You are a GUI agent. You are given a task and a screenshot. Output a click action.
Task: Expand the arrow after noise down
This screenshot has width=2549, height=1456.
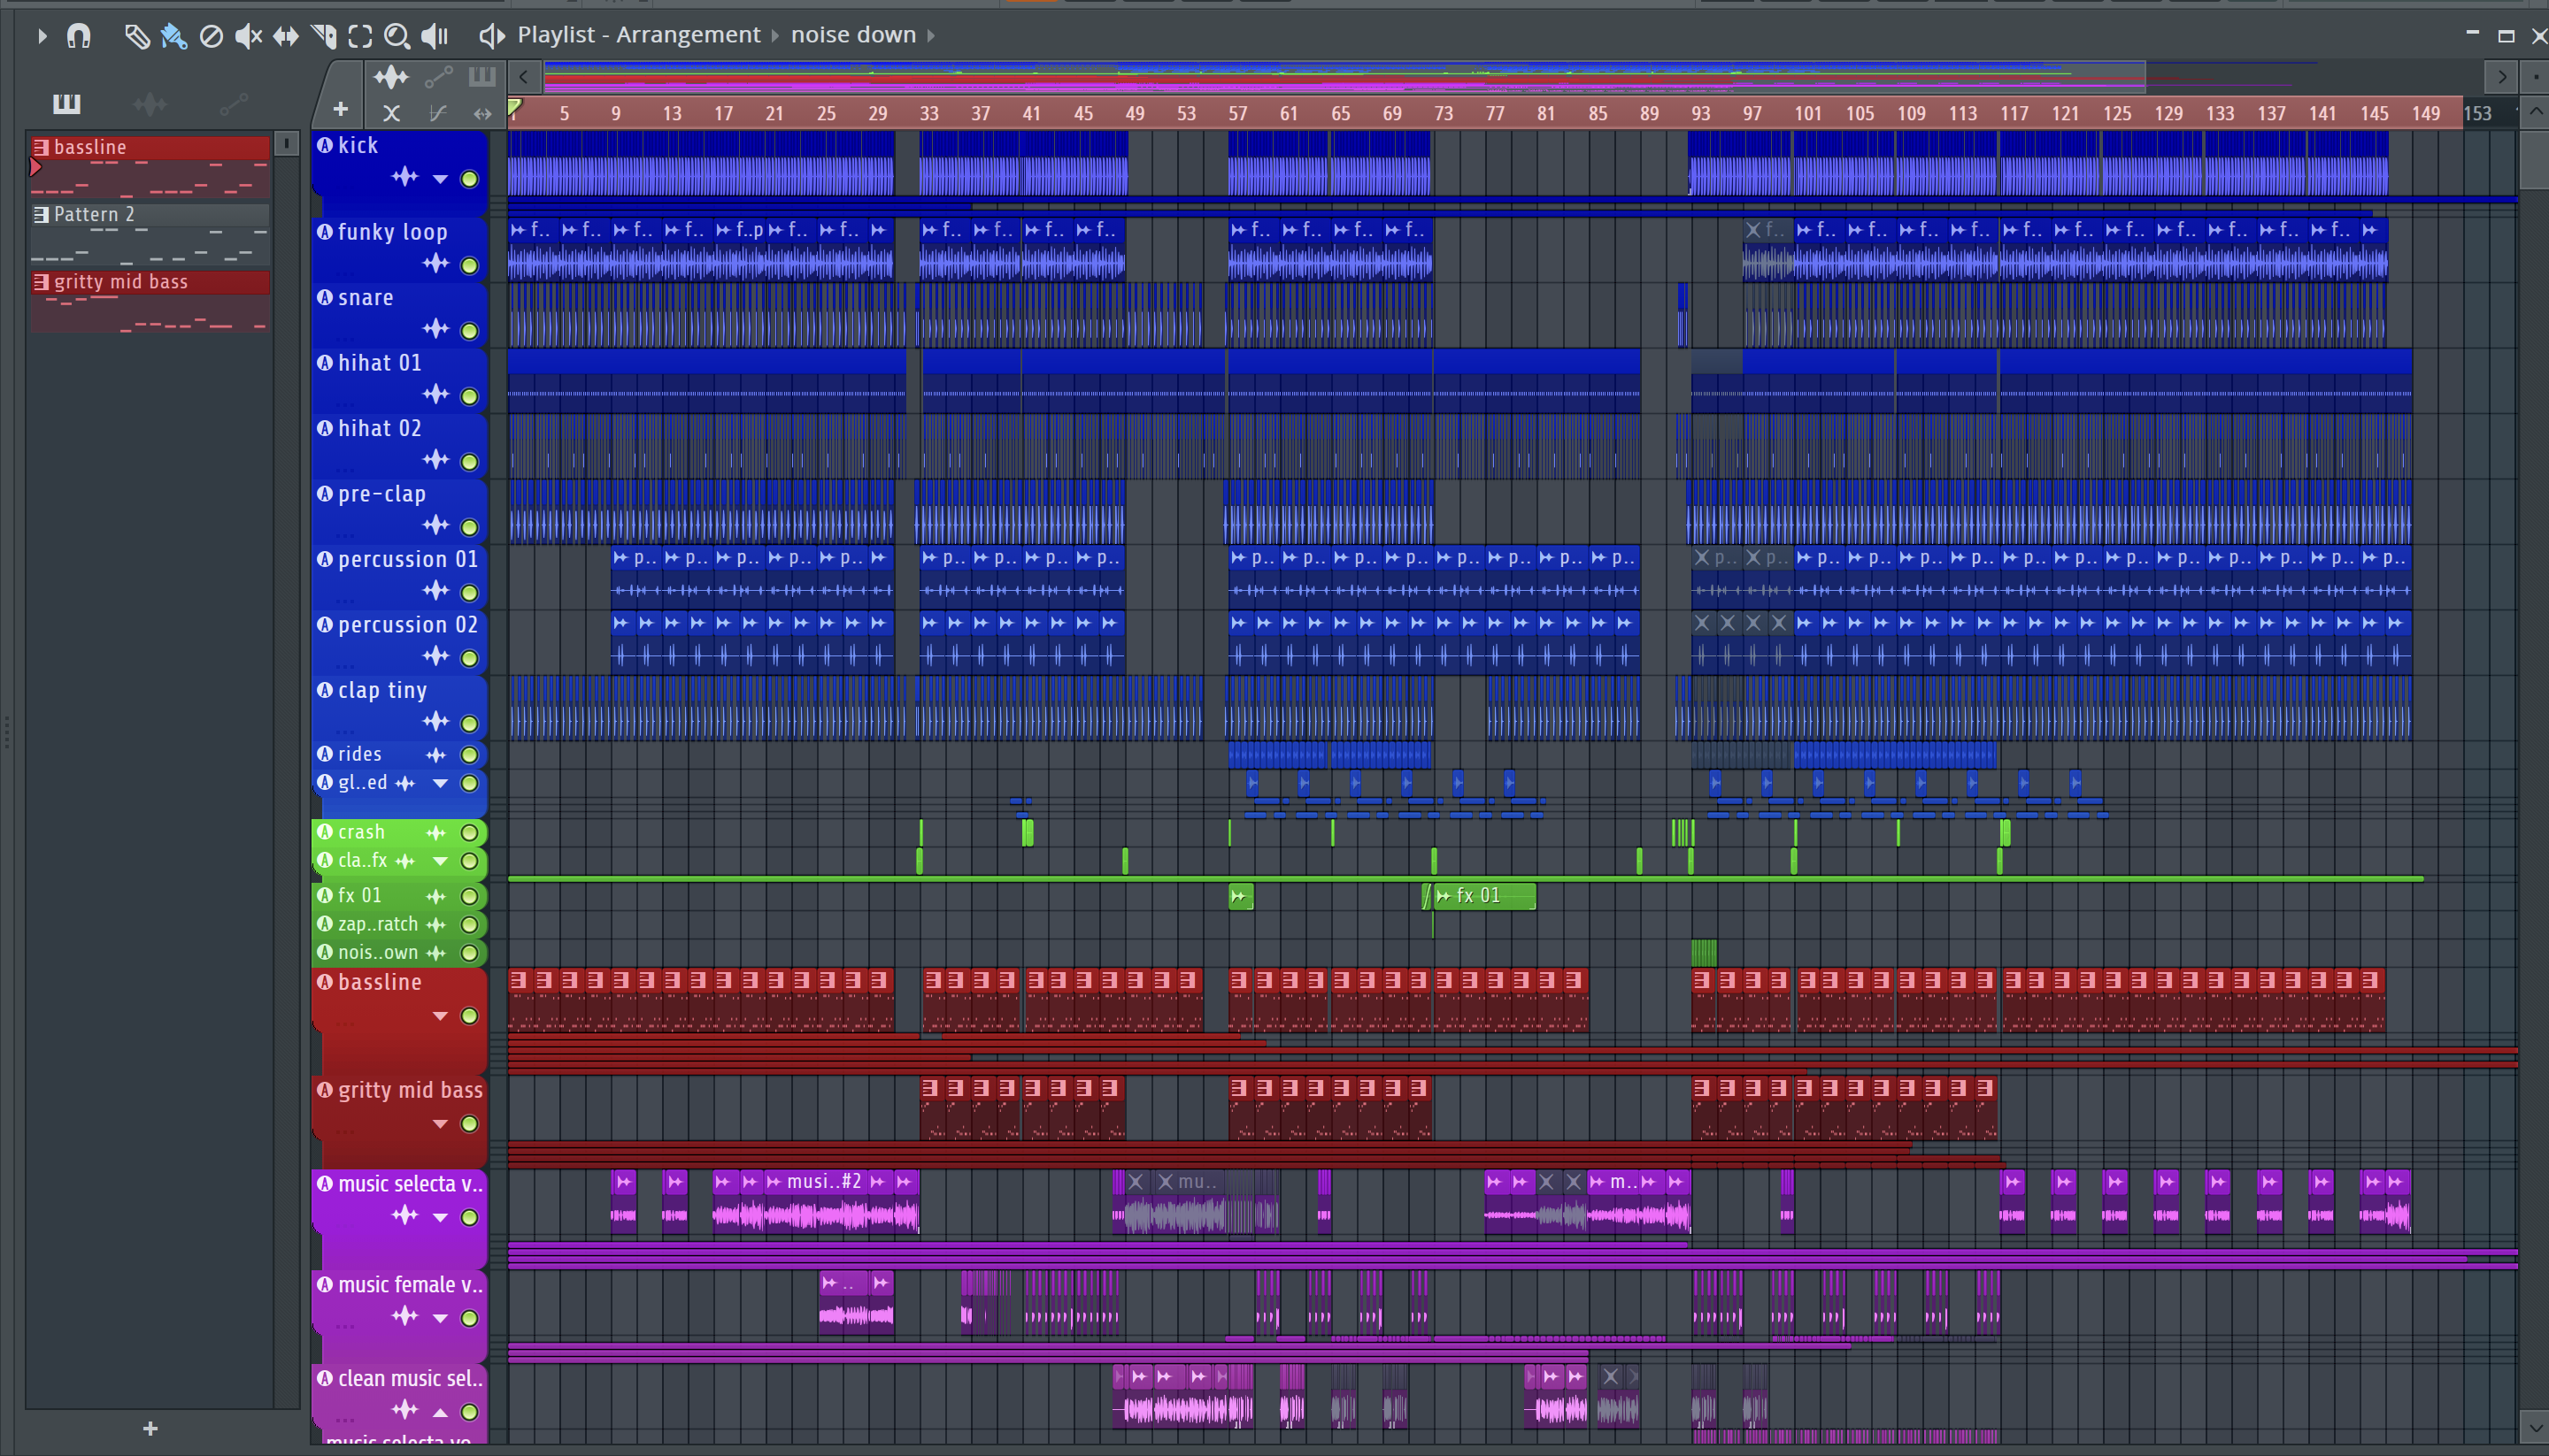(930, 36)
